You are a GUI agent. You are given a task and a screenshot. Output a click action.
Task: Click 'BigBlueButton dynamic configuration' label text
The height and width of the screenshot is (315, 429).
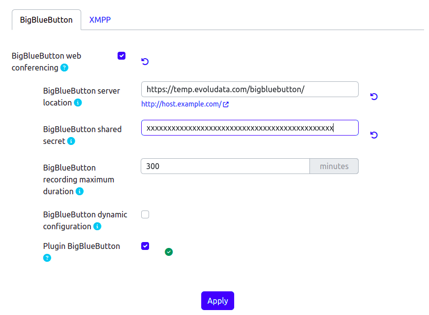(85, 220)
